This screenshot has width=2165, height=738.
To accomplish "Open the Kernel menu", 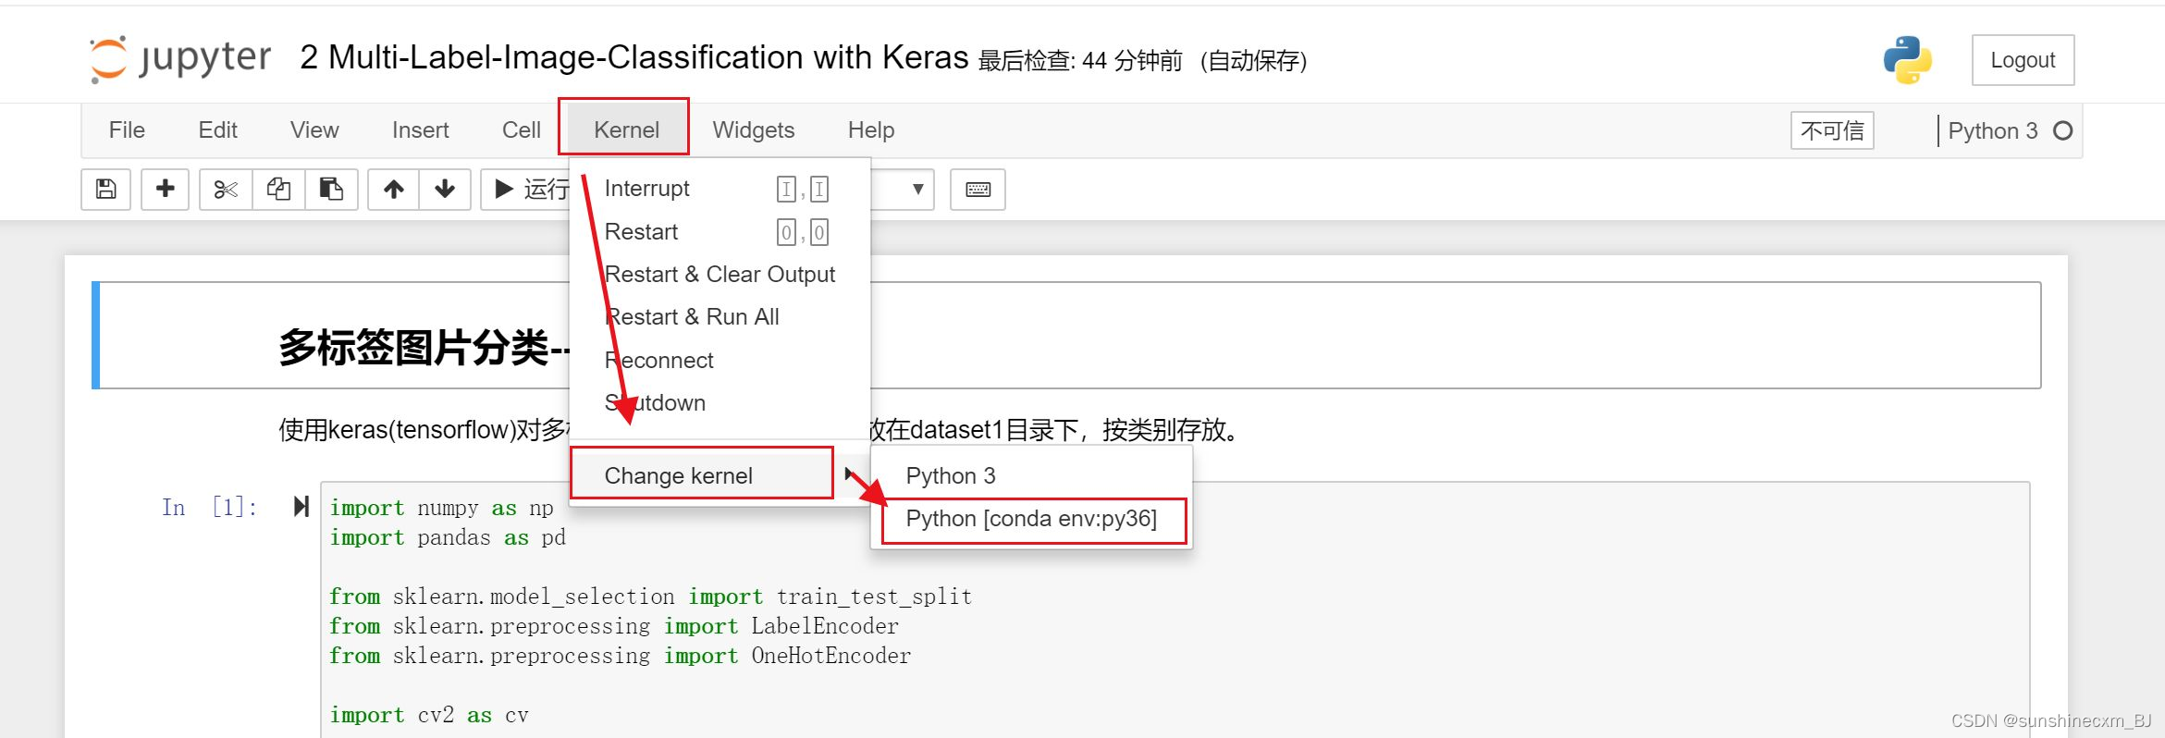I will (626, 130).
